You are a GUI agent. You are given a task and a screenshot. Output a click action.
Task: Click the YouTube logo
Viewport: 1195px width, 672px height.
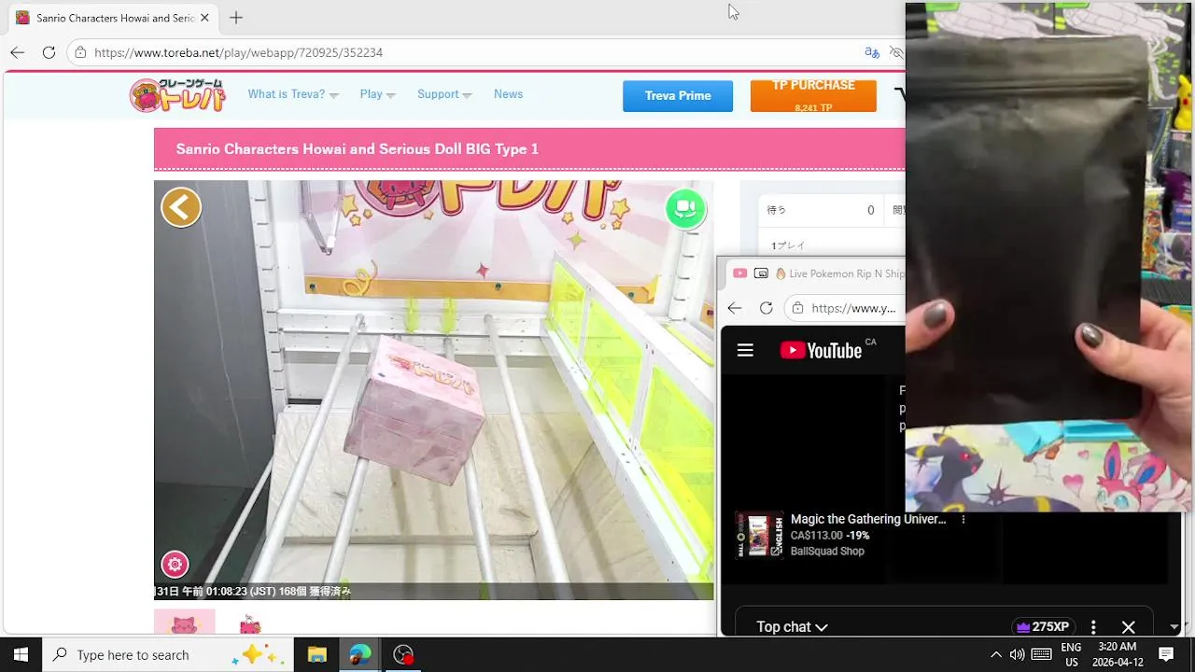click(x=822, y=350)
